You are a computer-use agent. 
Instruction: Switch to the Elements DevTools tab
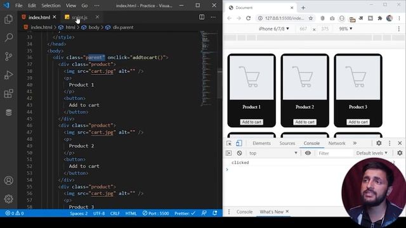(x=261, y=143)
